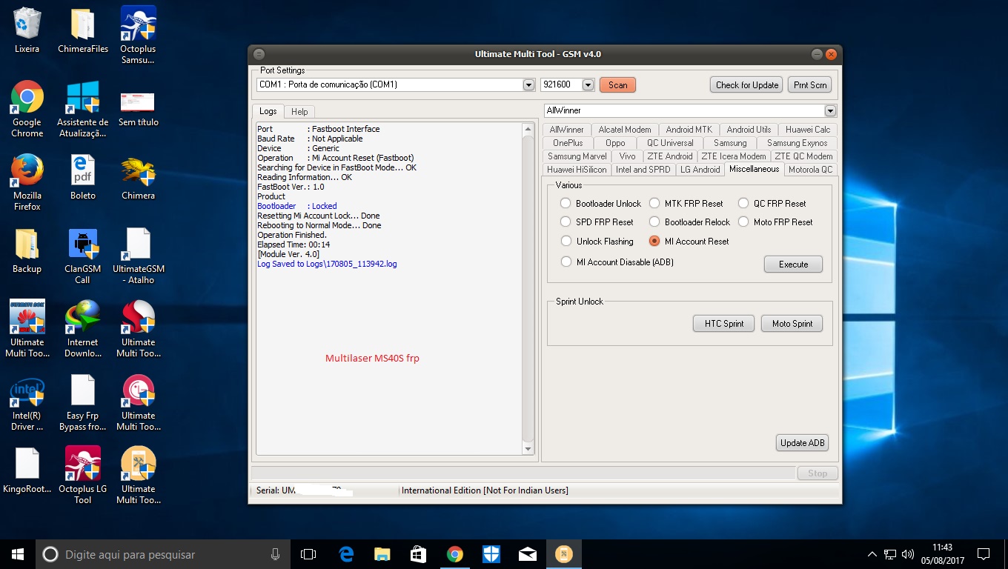1008x569 pixels.
Task: Click the log panel vertical scrollbar
Action: point(528,289)
